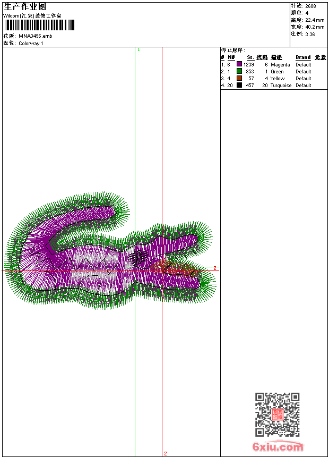Click the stitch count value '2608'

[x=310, y=6]
